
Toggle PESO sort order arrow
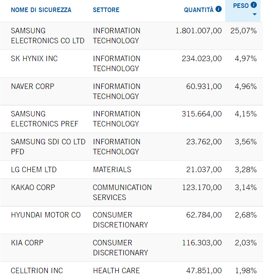(255, 15)
